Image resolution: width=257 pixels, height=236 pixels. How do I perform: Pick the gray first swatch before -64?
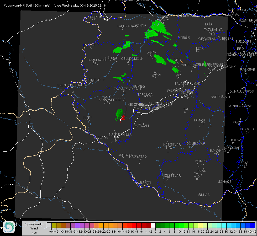49,225
